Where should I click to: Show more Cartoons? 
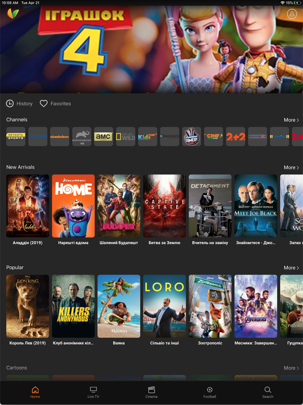point(291,368)
